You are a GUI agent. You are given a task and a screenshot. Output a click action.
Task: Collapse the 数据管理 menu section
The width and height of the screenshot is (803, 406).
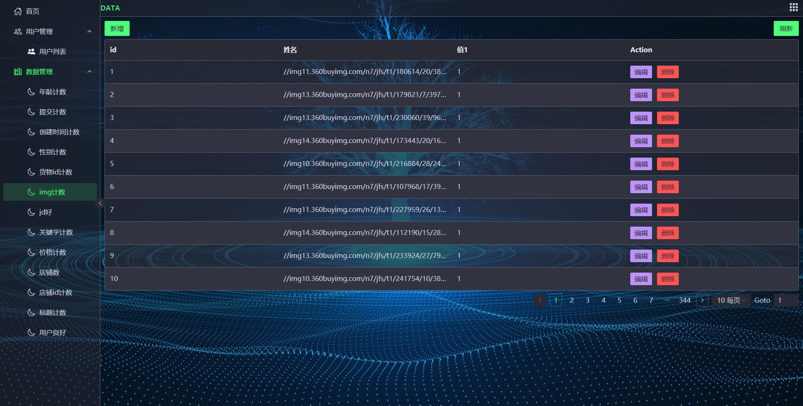pos(89,71)
